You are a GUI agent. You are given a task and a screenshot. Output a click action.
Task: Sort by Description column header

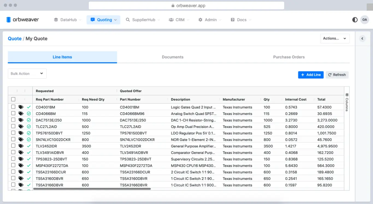click(181, 99)
